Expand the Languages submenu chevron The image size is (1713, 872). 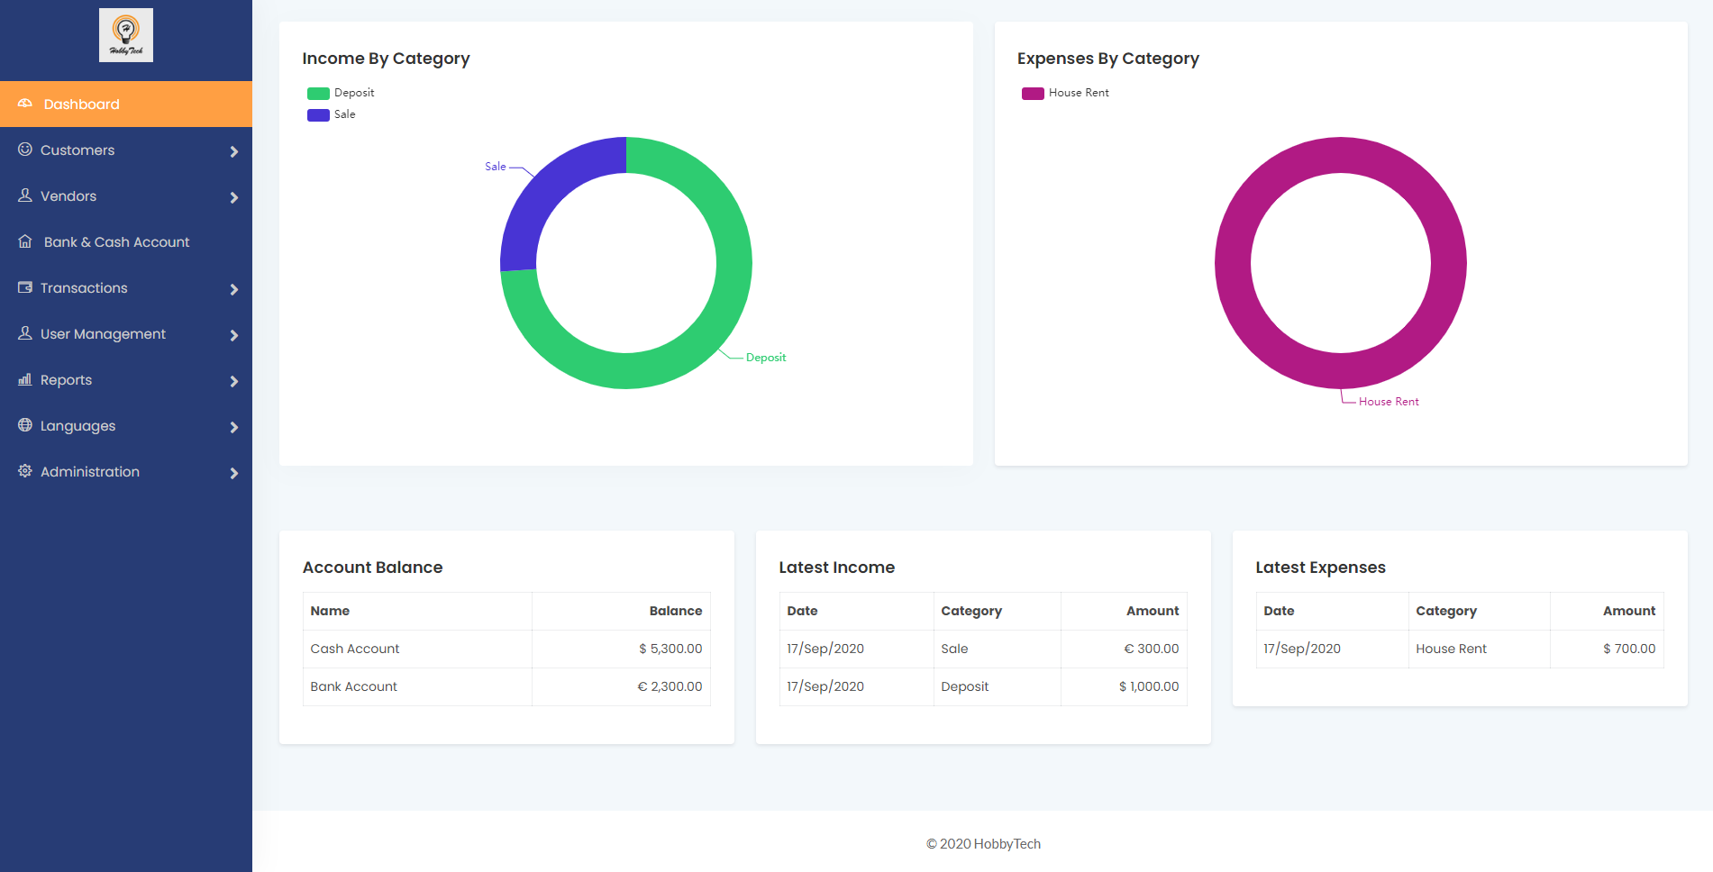[234, 427]
